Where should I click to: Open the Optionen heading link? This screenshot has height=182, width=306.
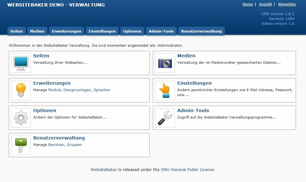coord(45,110)
